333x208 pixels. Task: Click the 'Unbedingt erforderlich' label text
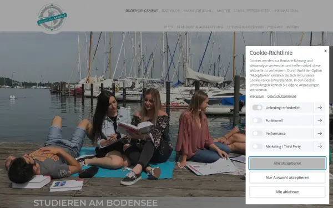(283, 108)
